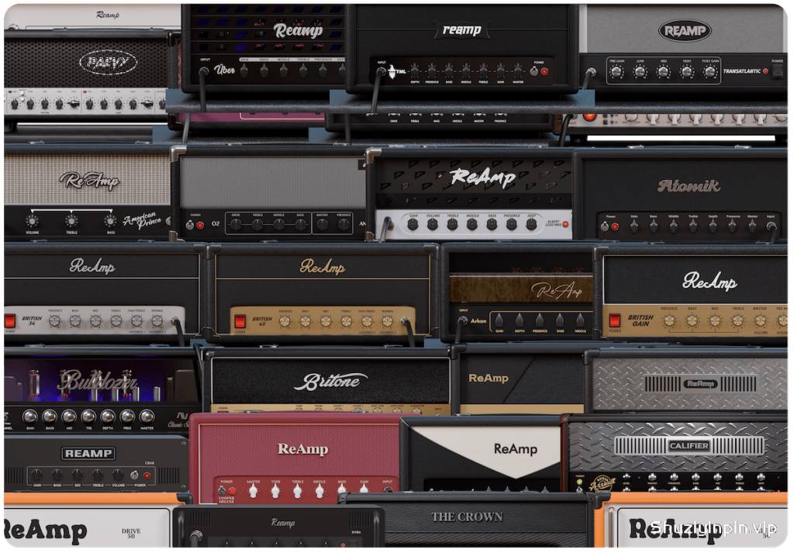Toggle the British 34 red power switch
Screen dimensions: 794x553
point(9,320)
